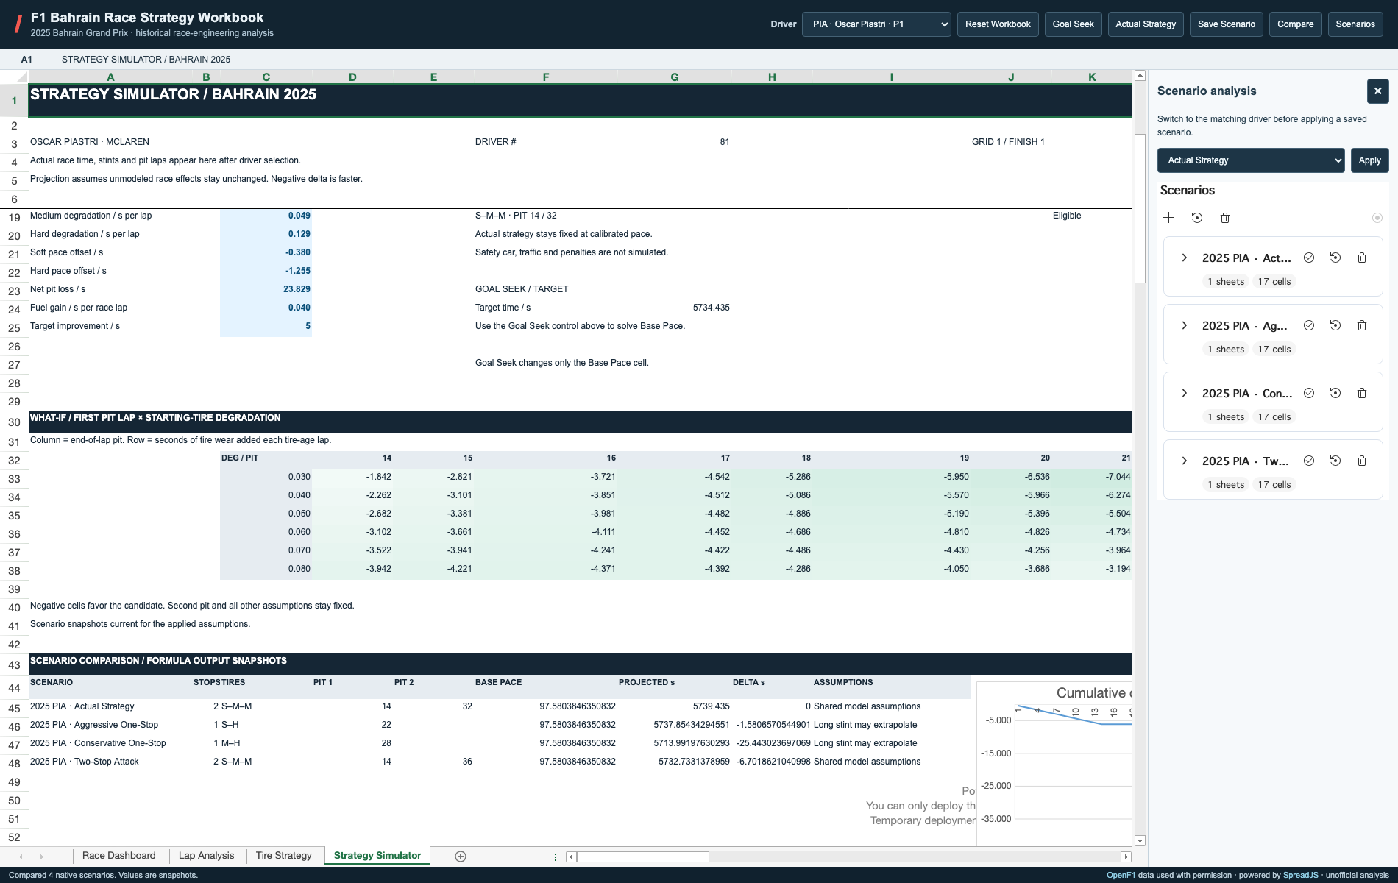Image resolution: width=1398 pixels, height=883 pixels.
Task: Apply check on 2025 PIA · Act... scenario
Action: 1309,258
